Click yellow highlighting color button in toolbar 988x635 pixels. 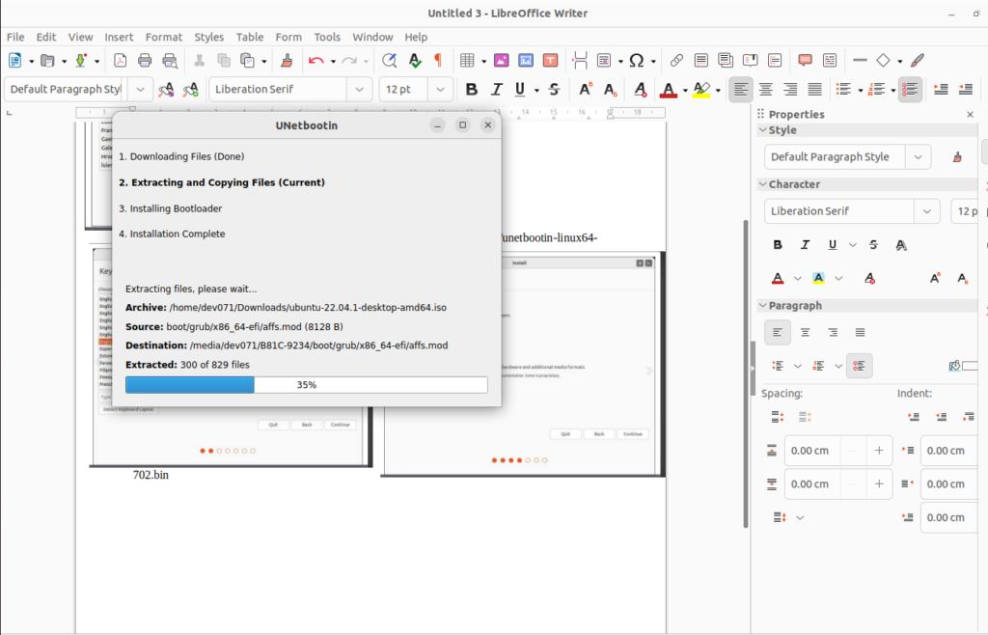click(701, 90)
